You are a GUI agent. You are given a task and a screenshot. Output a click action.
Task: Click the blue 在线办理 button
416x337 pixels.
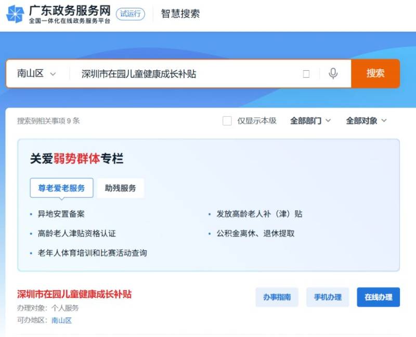click(x=378, y=297)
